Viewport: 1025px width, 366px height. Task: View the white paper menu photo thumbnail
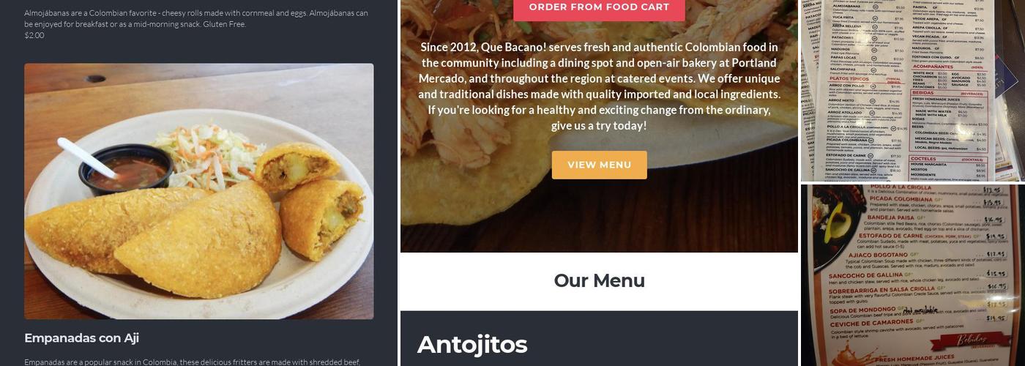(912, 90)
